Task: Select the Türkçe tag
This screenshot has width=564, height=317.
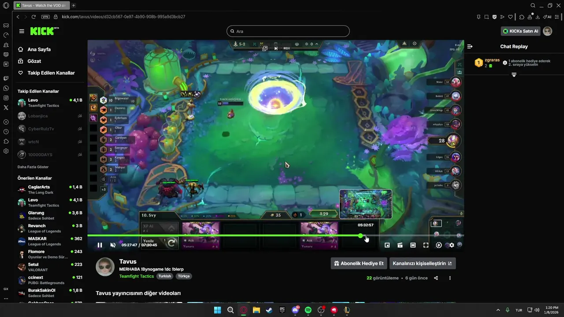Action: [184, 276]
